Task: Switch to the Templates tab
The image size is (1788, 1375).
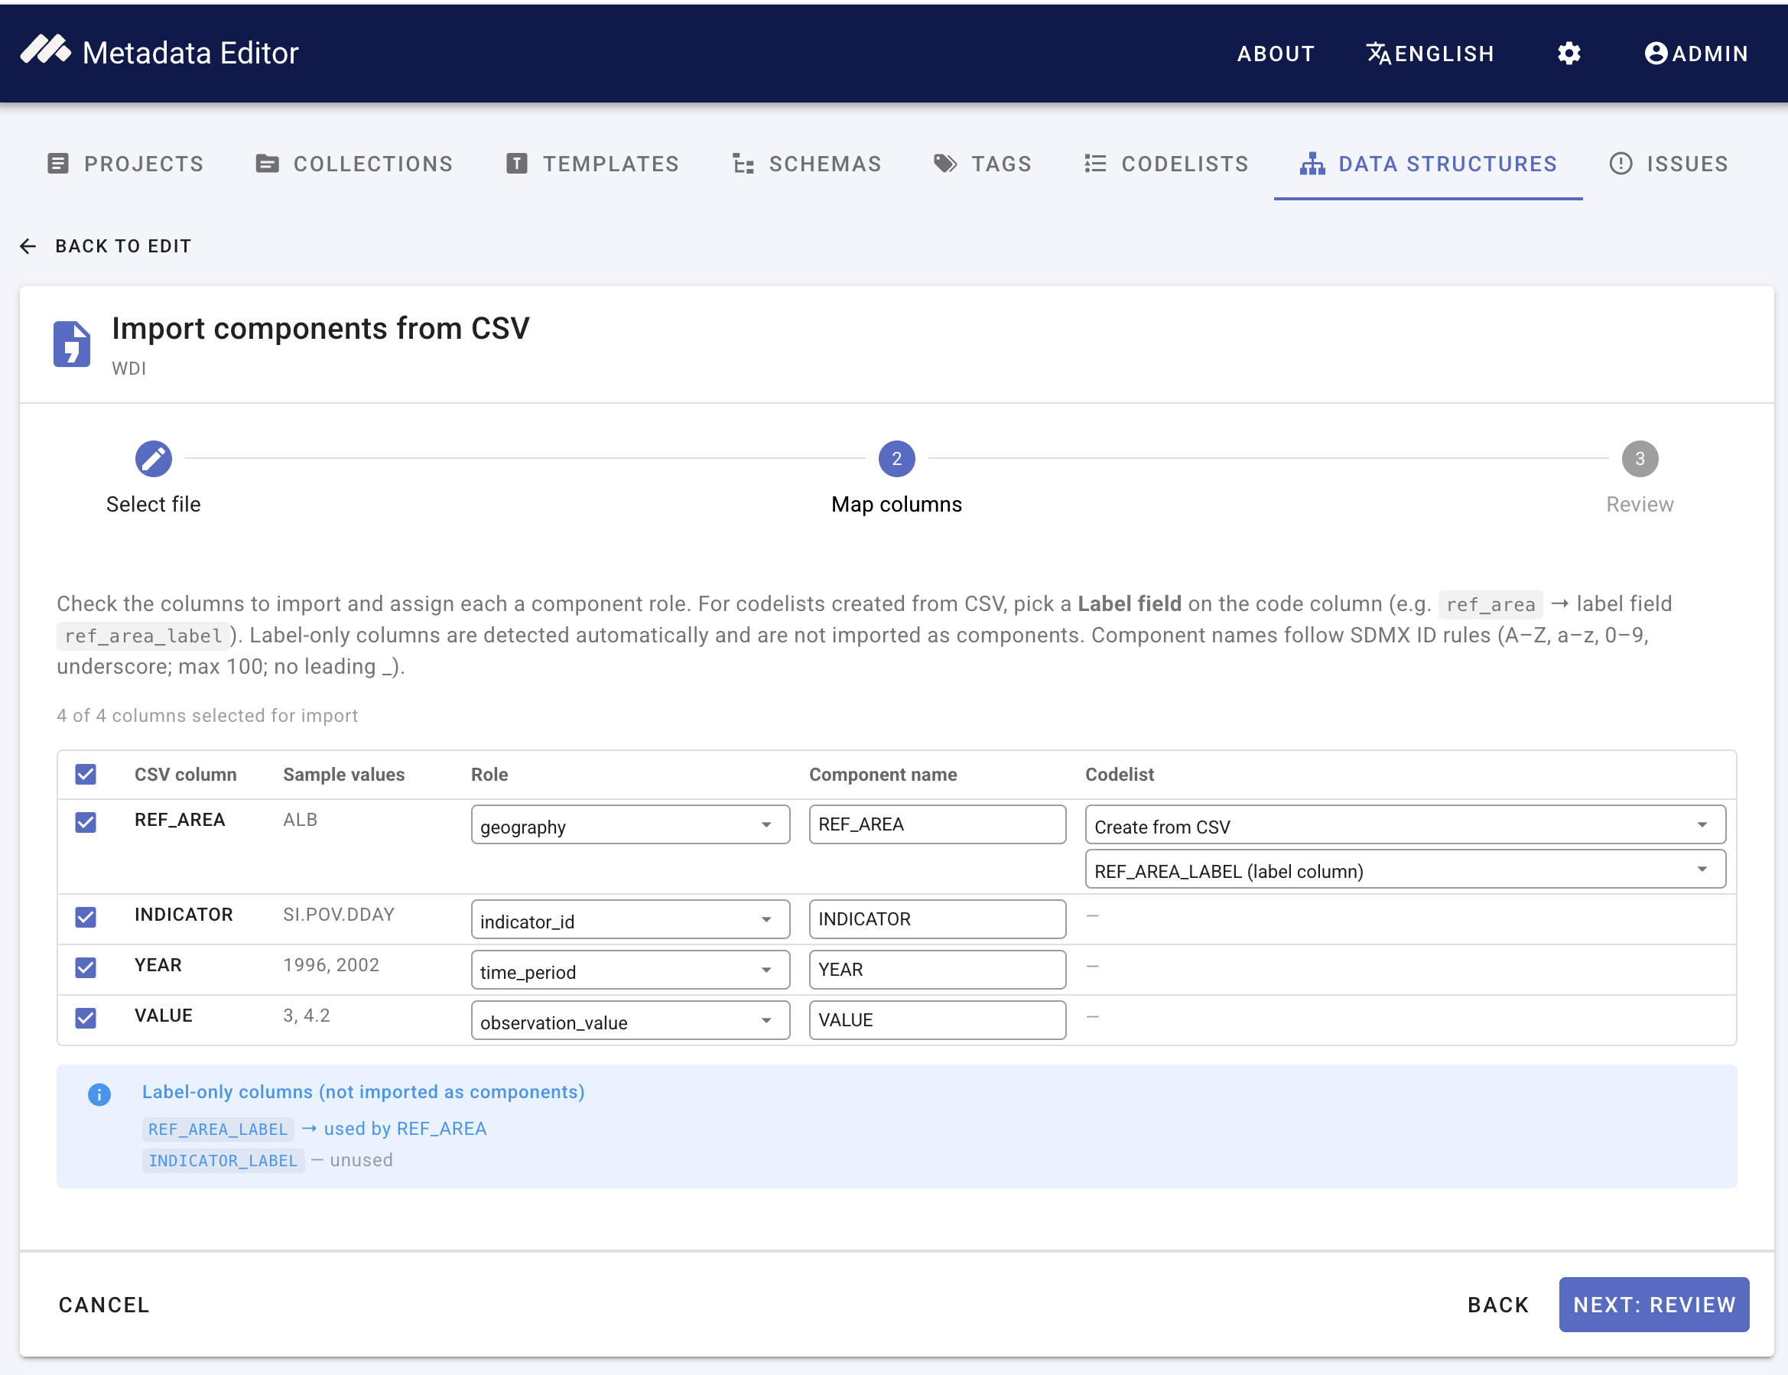Action: (x=593, y=164)
